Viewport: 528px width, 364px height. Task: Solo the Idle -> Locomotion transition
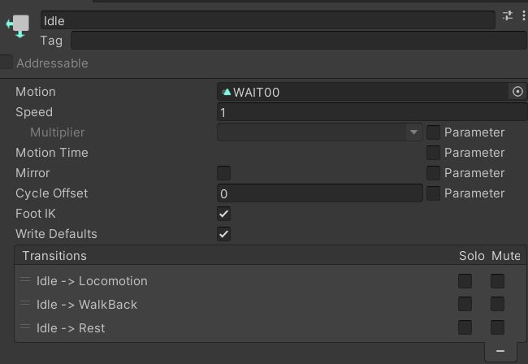pyautogui.click(x=465, y=281)
